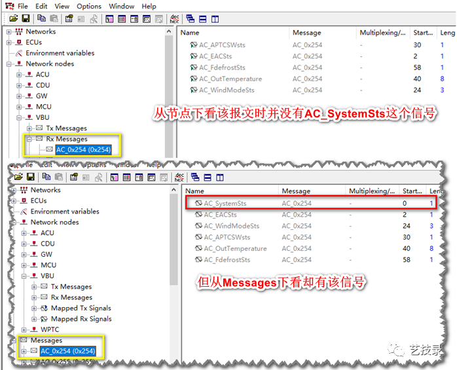Click the Copy icon in upper toolbar

[x=41, y=18]
